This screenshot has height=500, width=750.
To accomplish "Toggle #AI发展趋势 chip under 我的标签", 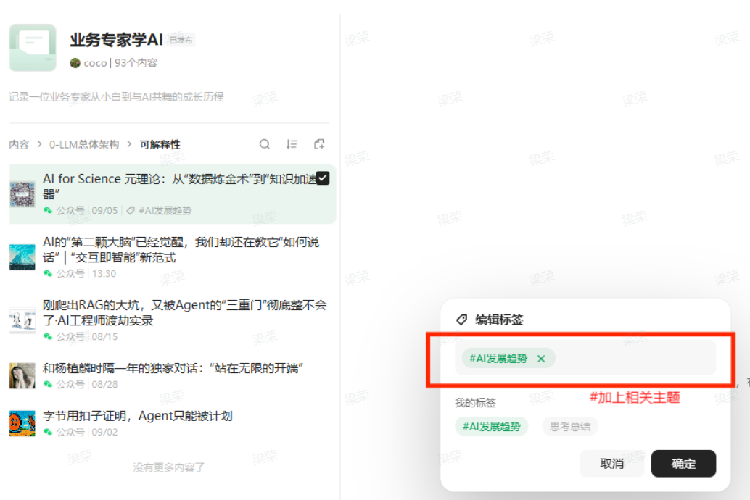I will [x=491, y=427].
